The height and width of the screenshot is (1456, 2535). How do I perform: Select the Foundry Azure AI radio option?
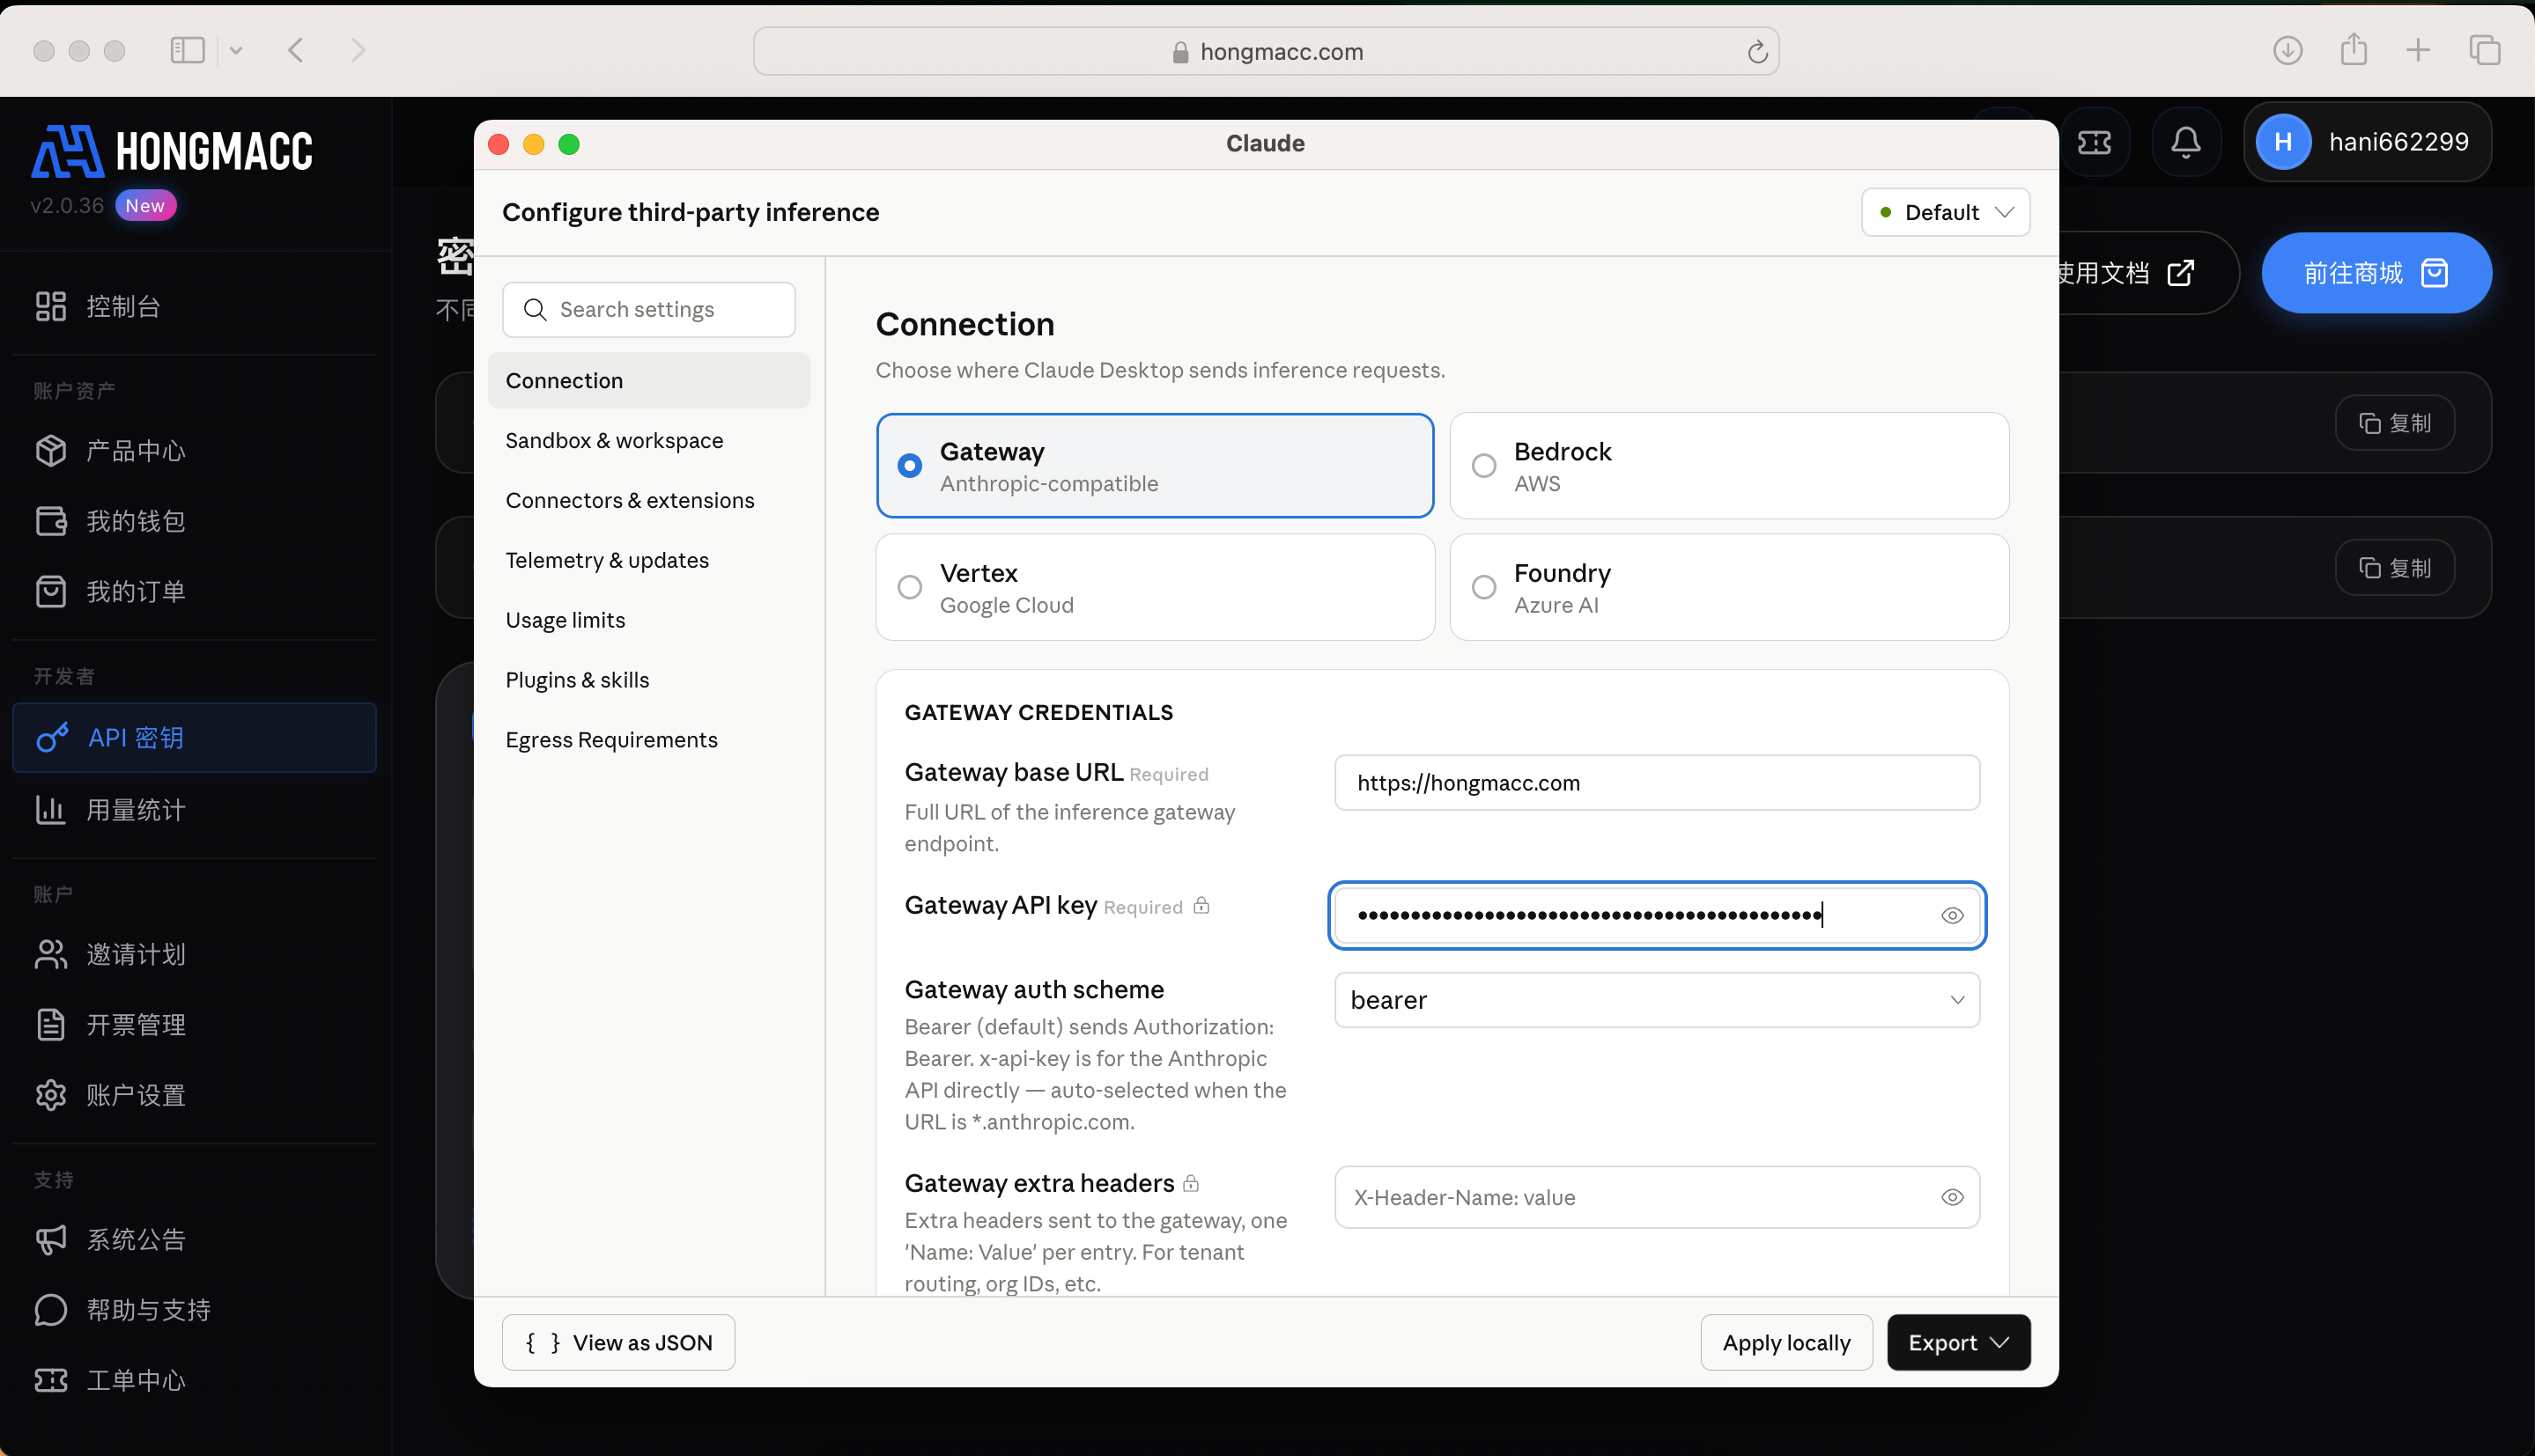[1729, 587]
